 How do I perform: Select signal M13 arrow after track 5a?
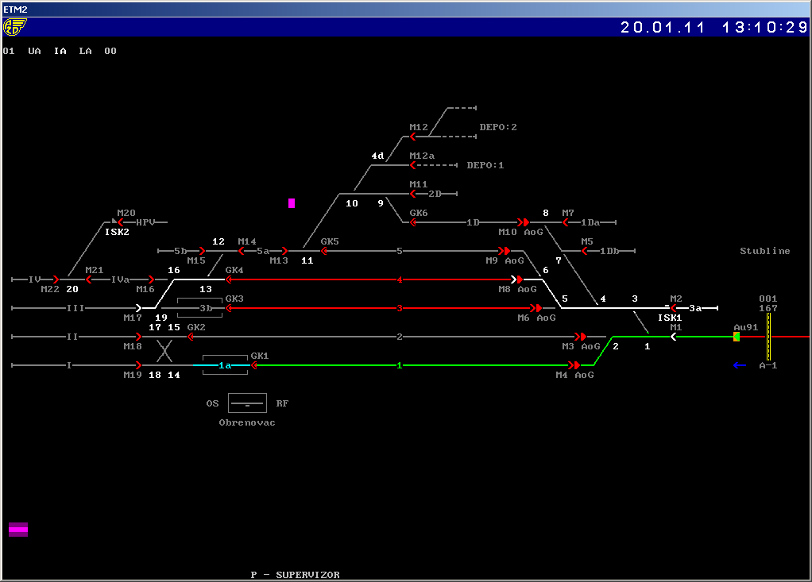click(284, 251)
